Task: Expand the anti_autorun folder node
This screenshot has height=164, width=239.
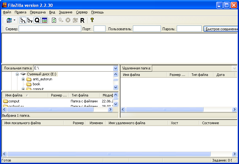Action: pyautogui.click(x=23, y=79)
